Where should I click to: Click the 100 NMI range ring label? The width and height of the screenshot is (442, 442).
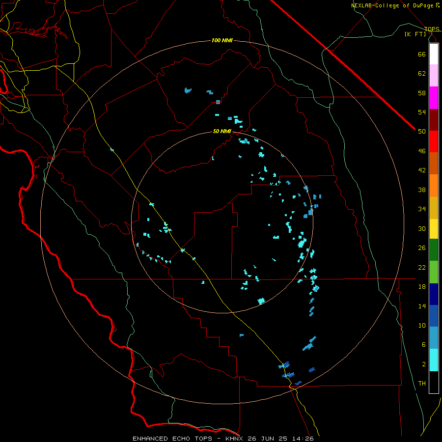coord(222,40)
